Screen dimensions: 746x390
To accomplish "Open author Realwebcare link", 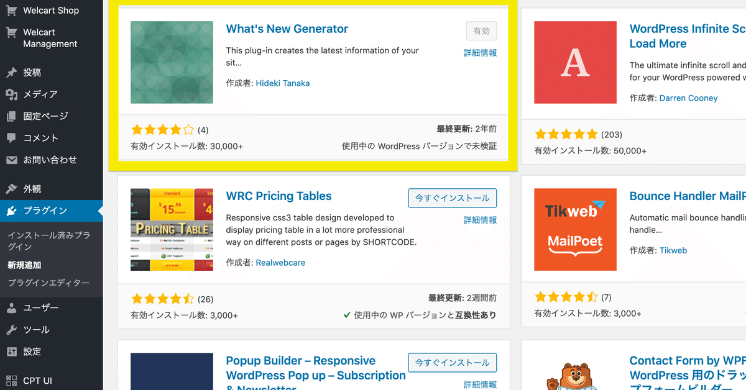I will 280,263.
